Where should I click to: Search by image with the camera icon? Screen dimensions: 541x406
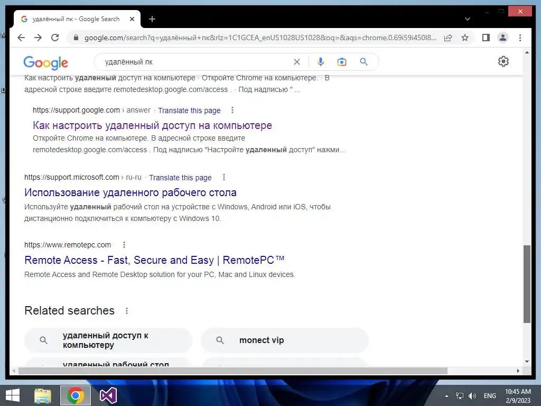pyautogui.click(x=342, y=62)
